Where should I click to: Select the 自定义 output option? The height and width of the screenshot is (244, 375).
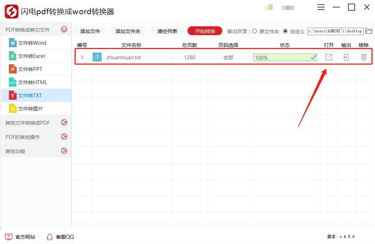click(x=286, y=31)
